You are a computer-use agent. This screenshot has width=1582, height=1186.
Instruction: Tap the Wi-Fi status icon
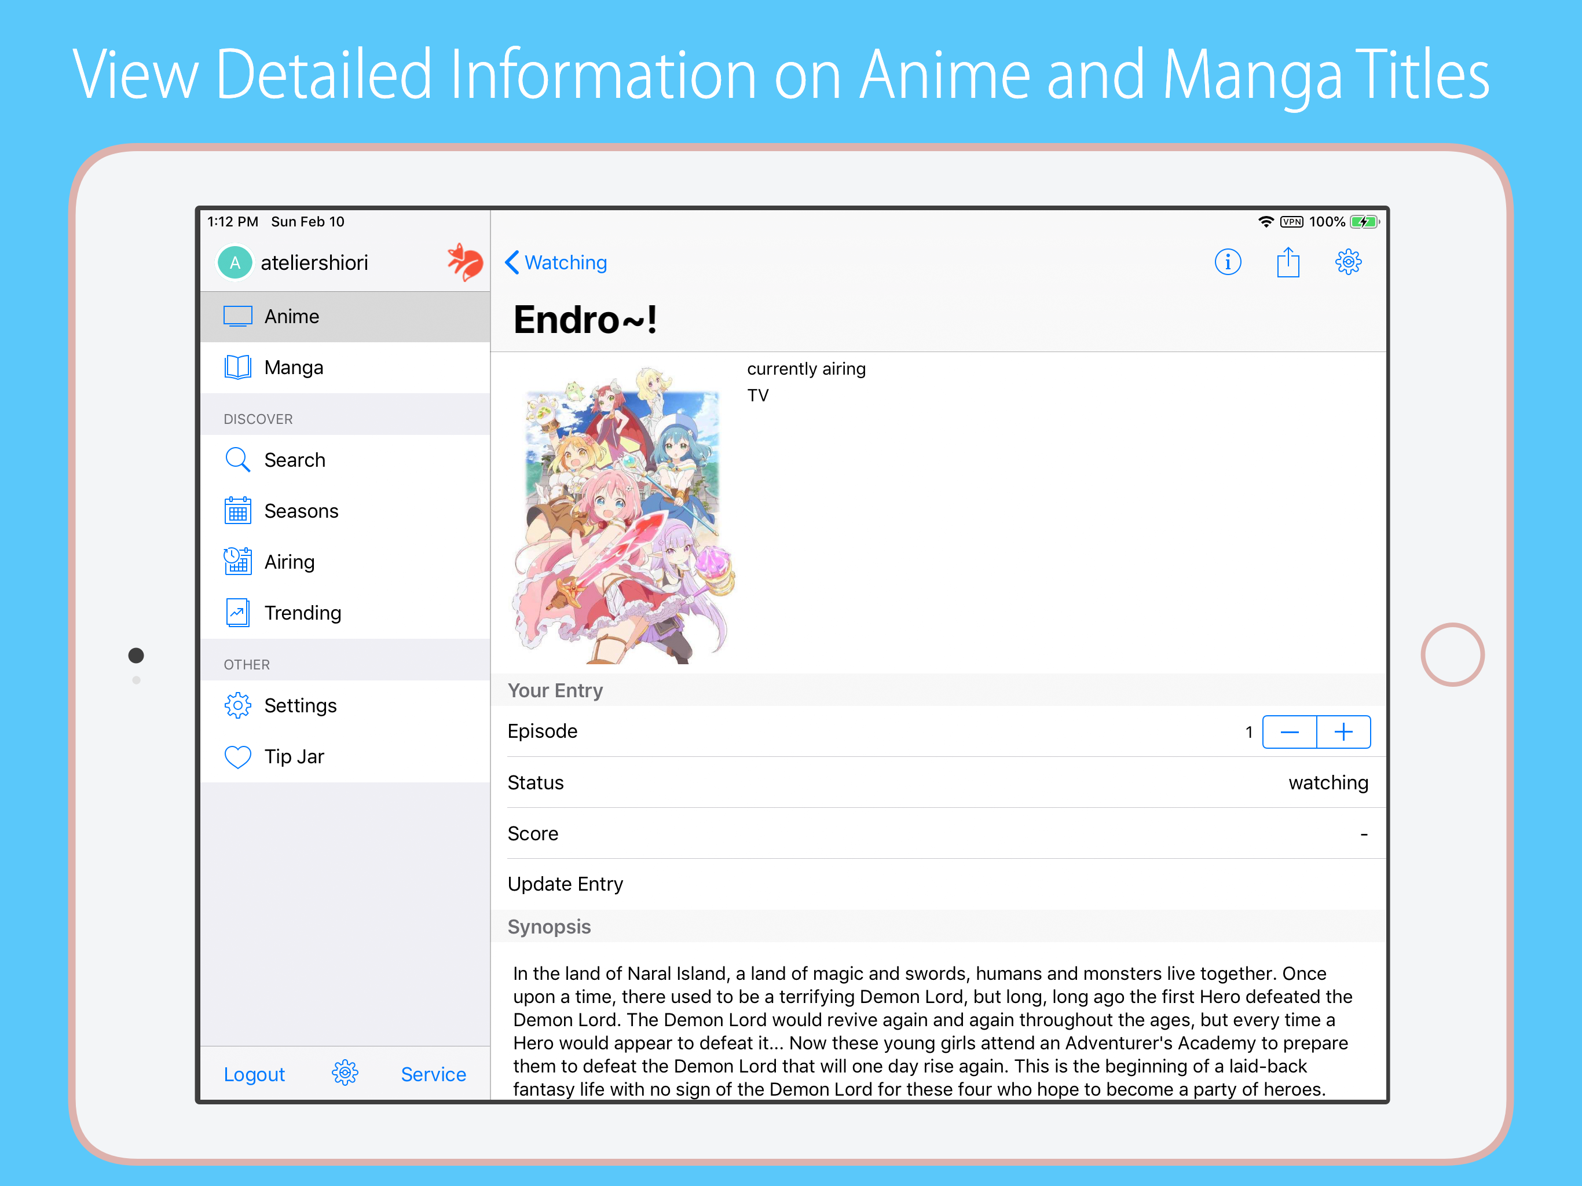tap(1265, 222)
